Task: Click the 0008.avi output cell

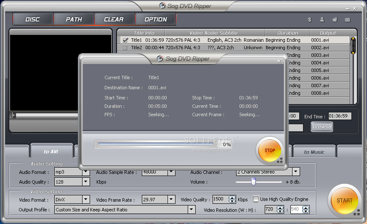Action: tap(320, 93)
